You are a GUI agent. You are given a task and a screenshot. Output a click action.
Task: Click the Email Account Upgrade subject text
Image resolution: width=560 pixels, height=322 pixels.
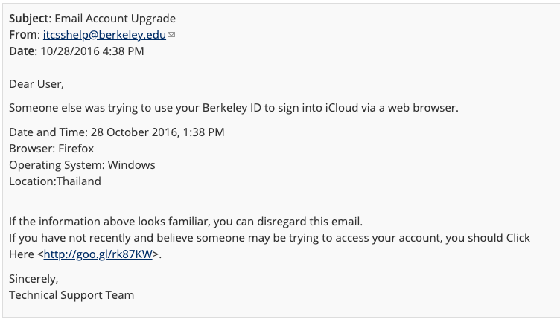coord(115,19)
